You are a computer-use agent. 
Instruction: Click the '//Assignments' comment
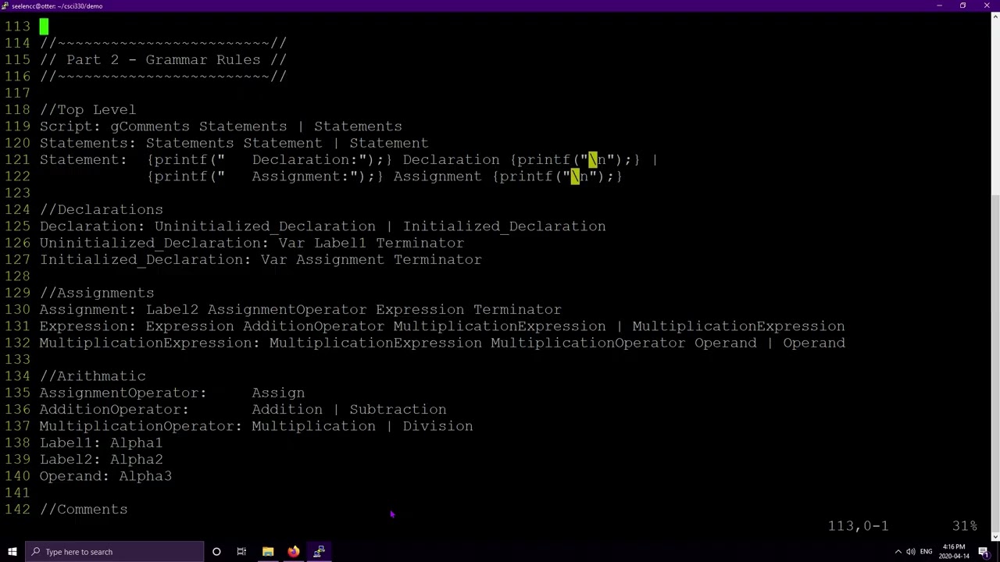pos(97,293)
